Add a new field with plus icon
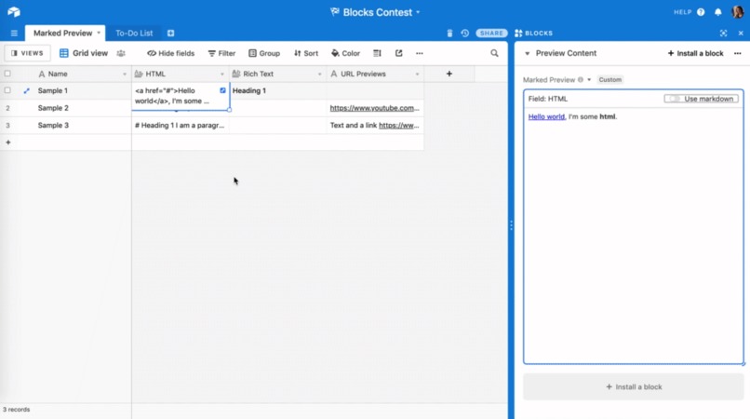Screen dimensions: 750x419 pyautogui.click(x=449, y=74)
